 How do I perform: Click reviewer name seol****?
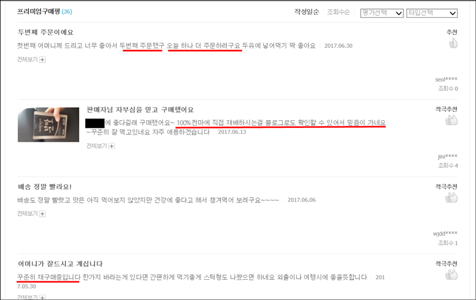[x=446, y=80]
